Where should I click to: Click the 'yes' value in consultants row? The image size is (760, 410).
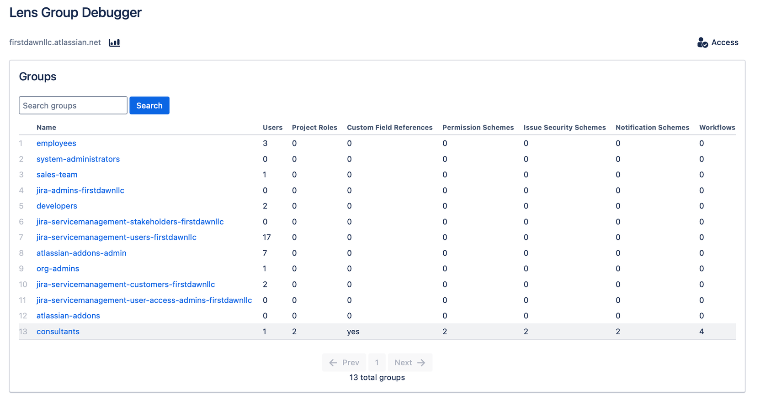click(353, 332)
